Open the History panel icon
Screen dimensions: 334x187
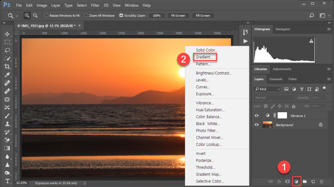(x=245, y=32)
